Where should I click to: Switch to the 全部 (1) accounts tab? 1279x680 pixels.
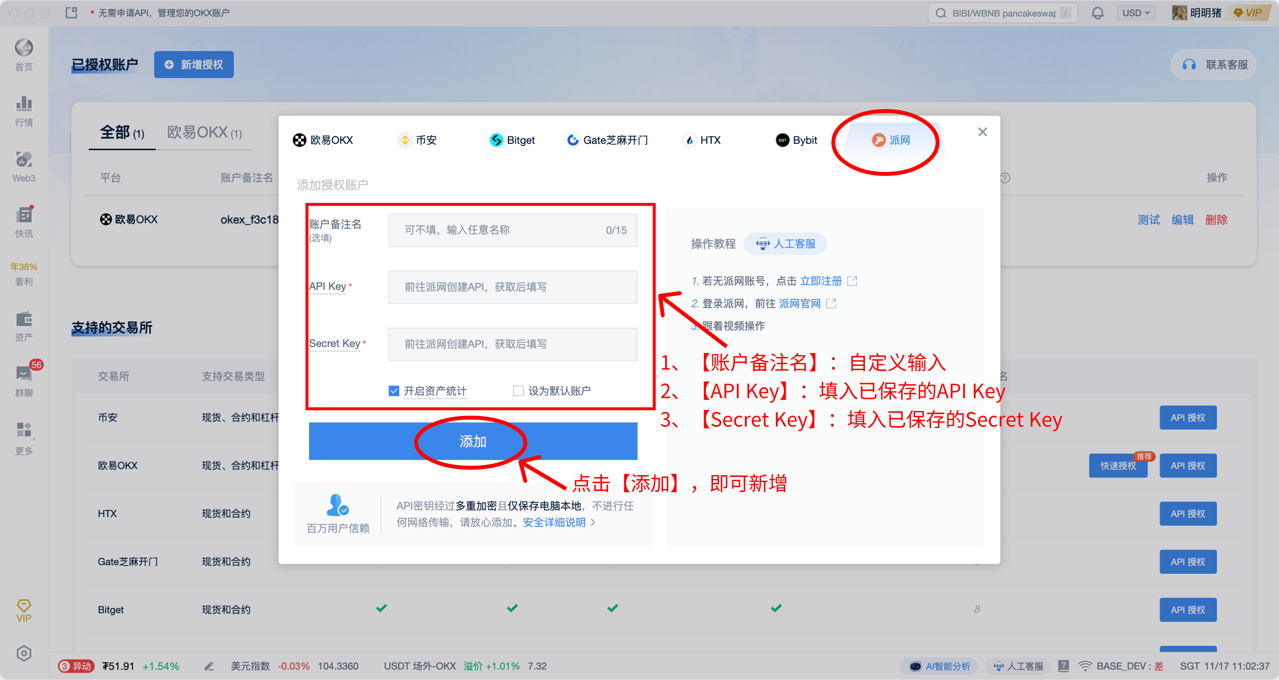(122, 132)
